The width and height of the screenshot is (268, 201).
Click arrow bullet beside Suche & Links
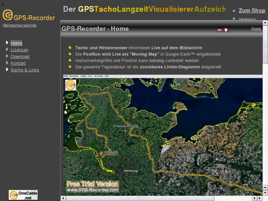7,69
